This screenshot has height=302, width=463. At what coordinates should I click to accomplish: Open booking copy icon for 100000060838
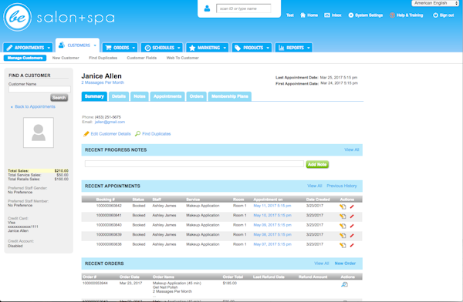[343, 245]
